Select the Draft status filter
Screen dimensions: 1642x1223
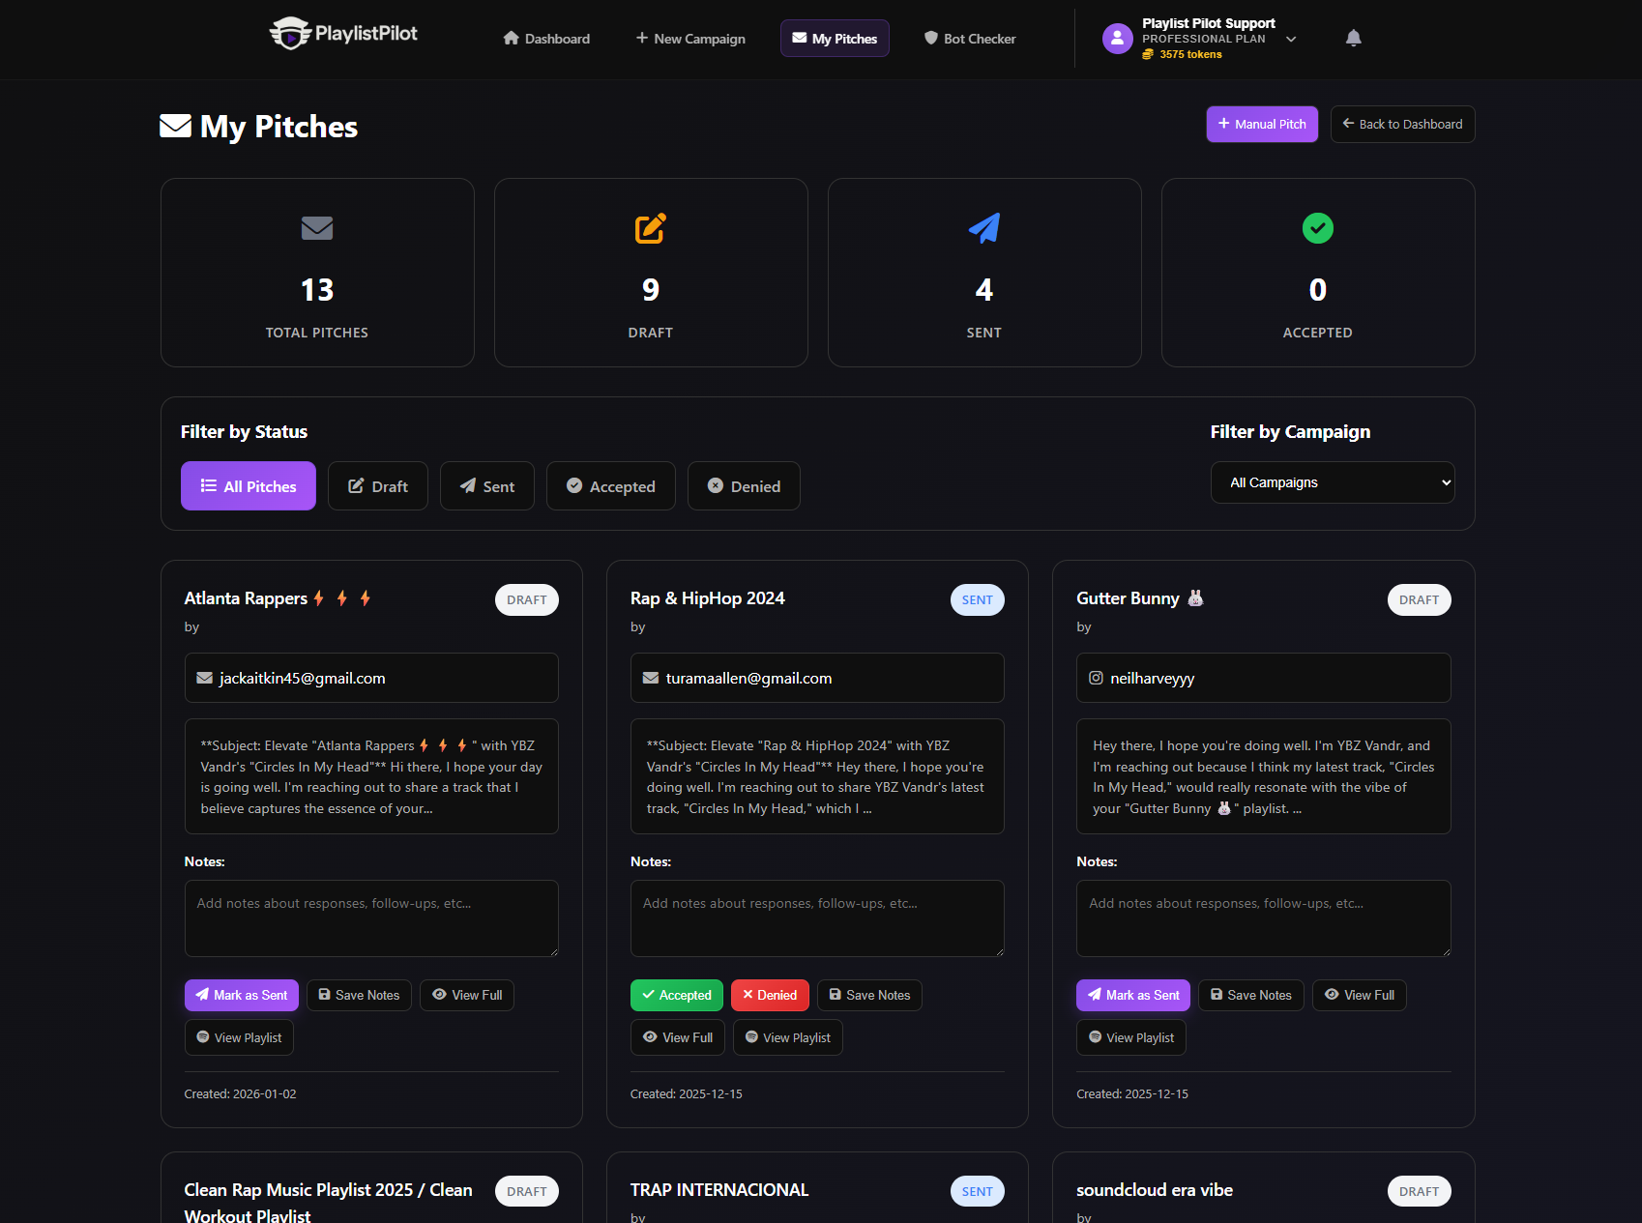pyautogui.click(x=377, y=485)
